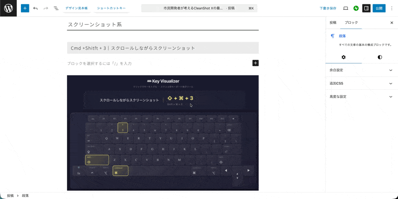
Task: Expand the 追加CSS panel
Action: pyautogui.click(x=361, y=83)
